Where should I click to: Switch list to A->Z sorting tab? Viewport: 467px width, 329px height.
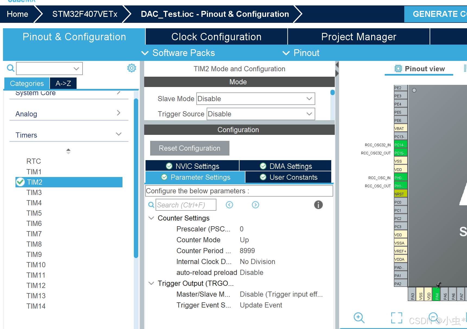click(63, 83)
